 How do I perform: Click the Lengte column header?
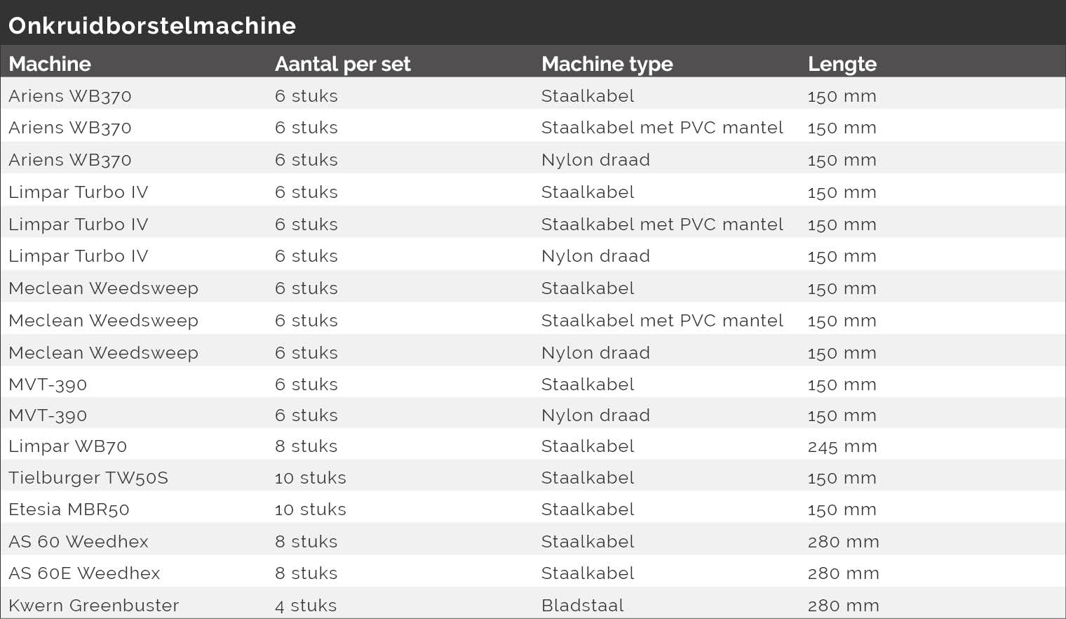[842, 64]
